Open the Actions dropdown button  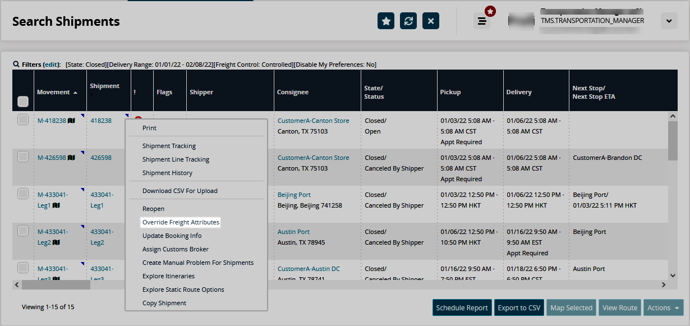[663, 307]
